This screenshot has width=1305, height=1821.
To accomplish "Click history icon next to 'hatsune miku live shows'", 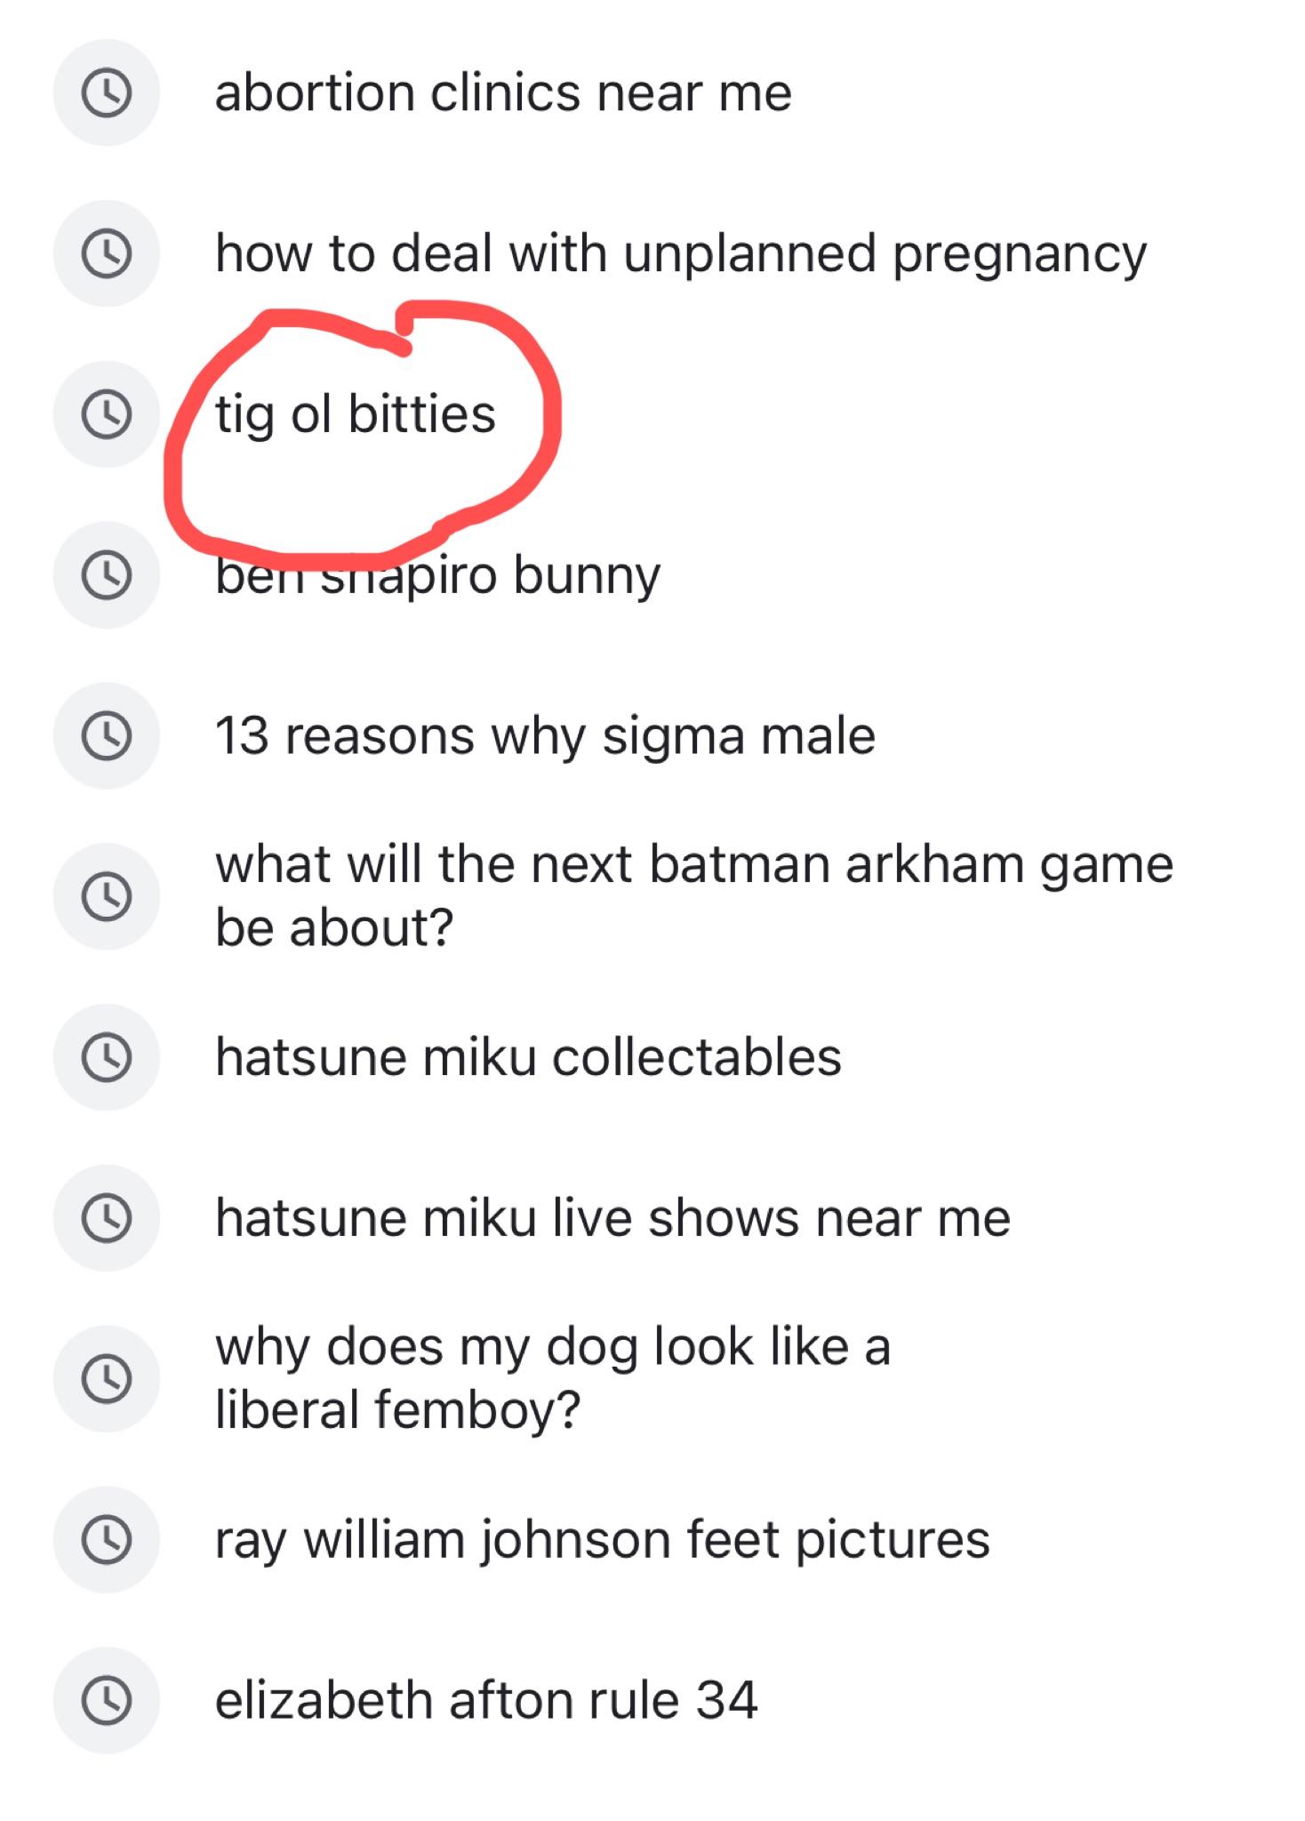I will (x=107, y=1218).
